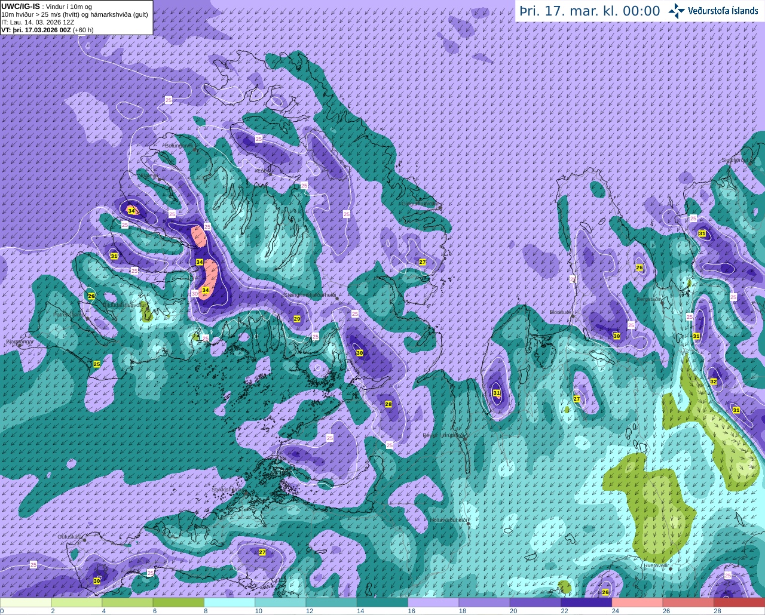Viewport: 765px width, 615px height.
Task: Click the '27' gust marker near Gjögurflugvöllur
Action: [x=423, y=262]
